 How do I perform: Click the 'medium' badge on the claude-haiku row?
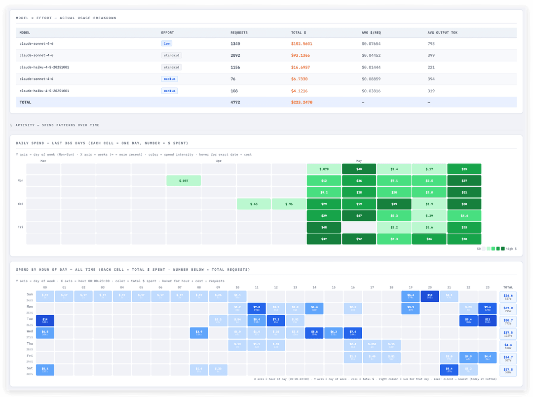click(169, 91)
